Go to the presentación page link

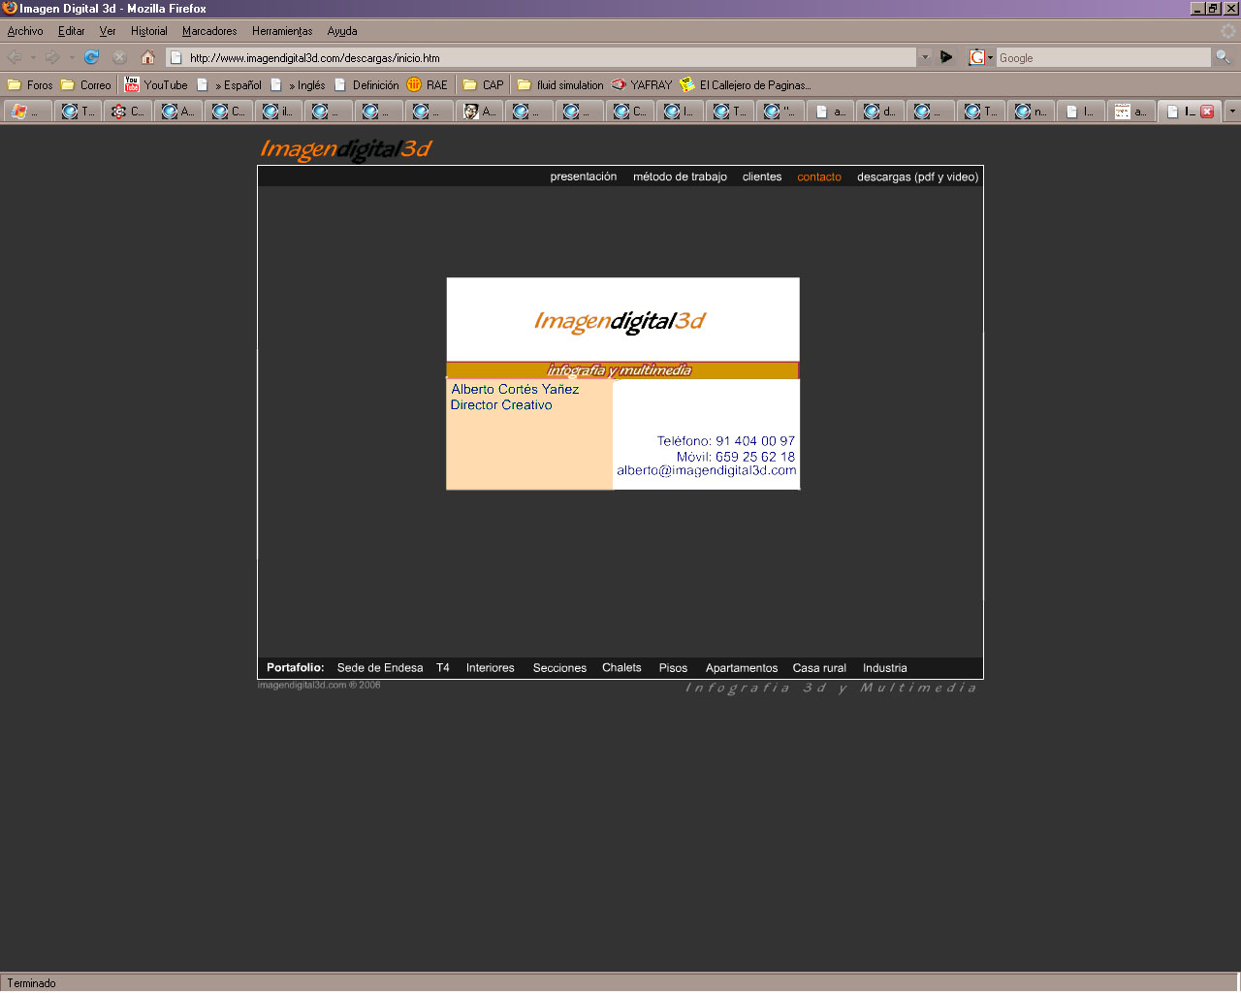pos(584,176)
